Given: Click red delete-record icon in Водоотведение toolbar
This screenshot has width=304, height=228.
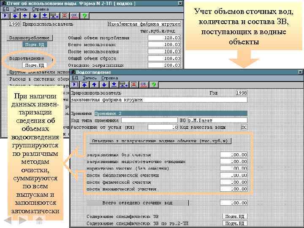Looking at the screenshot, I should click(x=134, y=85).
